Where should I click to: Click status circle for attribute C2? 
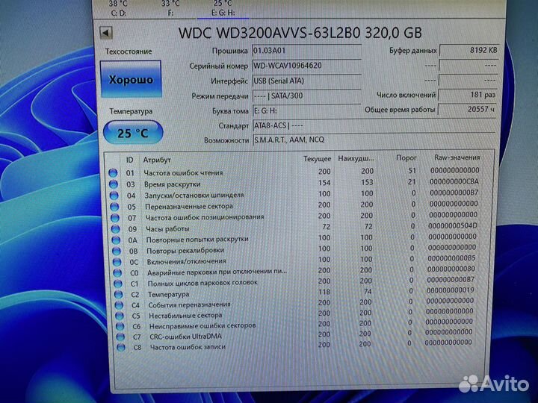pos(118,294)
